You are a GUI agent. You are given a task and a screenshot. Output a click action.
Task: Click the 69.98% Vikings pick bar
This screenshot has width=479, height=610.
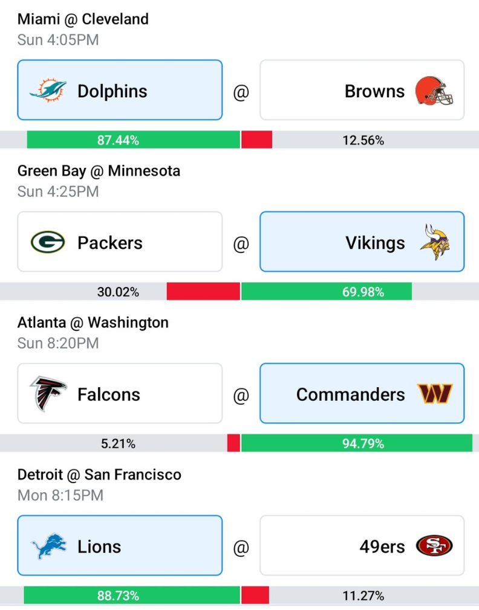(327, 291)
